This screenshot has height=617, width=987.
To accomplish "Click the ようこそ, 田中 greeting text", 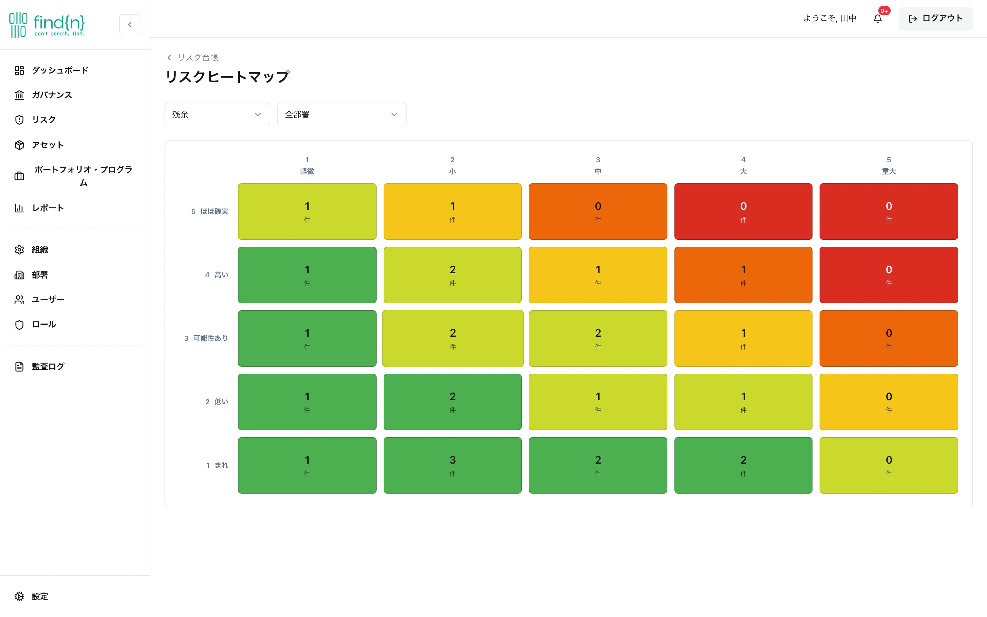I will pyautogui.click(x=830, y=18).
